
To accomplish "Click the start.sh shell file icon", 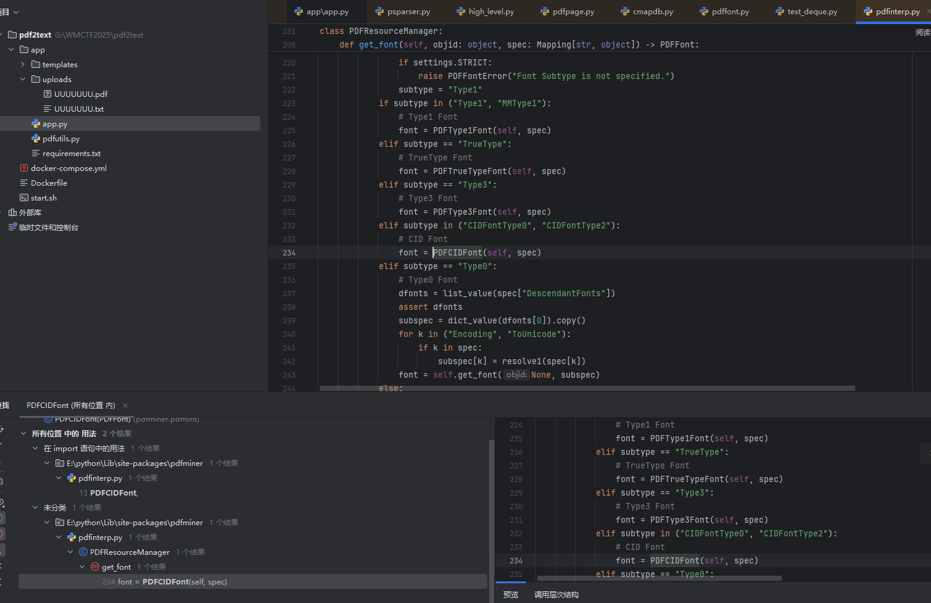I will click(x=24, y=198).
